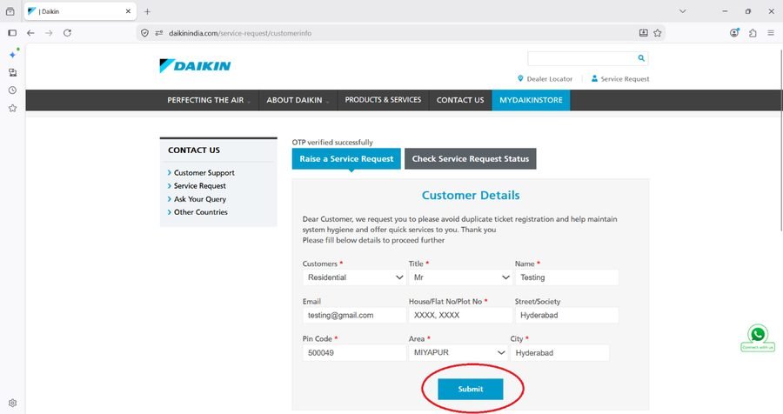Viewport: 783px width, 414px height.
Task: Open the sidebar AI chatbot sparkle icon
Action: (12, 55)
